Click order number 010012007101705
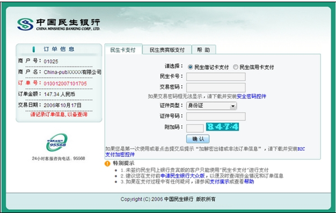Image resolution: width=336 pixels, height=213 pixels. [65, 83]
